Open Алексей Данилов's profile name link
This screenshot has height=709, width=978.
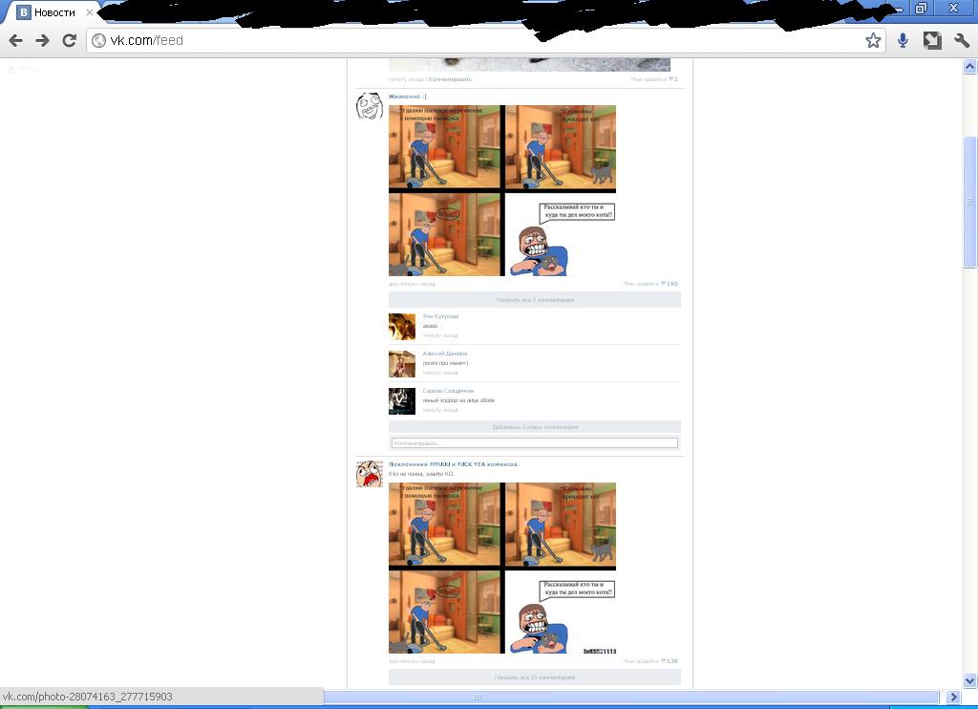[x=445, y=354]
